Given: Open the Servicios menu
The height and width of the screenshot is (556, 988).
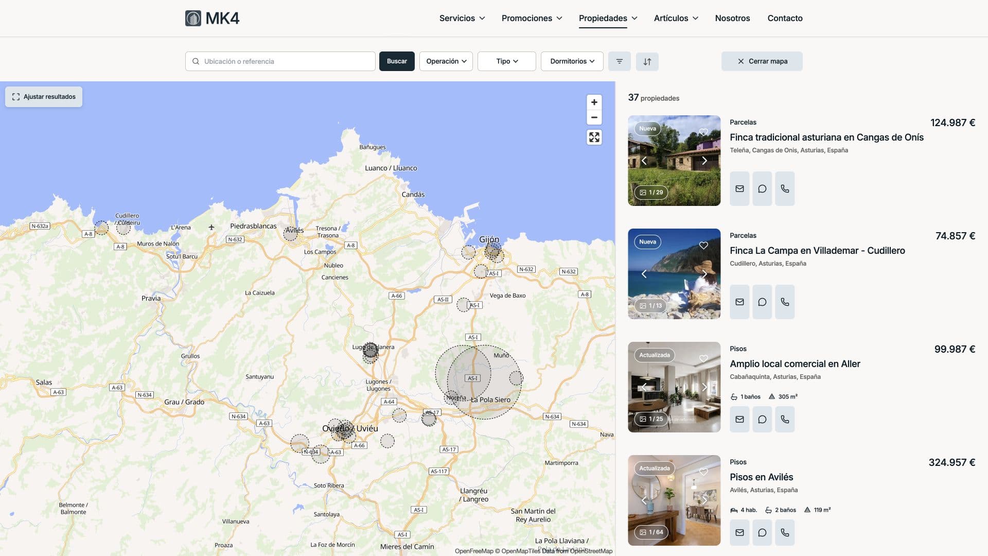Looking at the screenshot, I should (462, 18).
